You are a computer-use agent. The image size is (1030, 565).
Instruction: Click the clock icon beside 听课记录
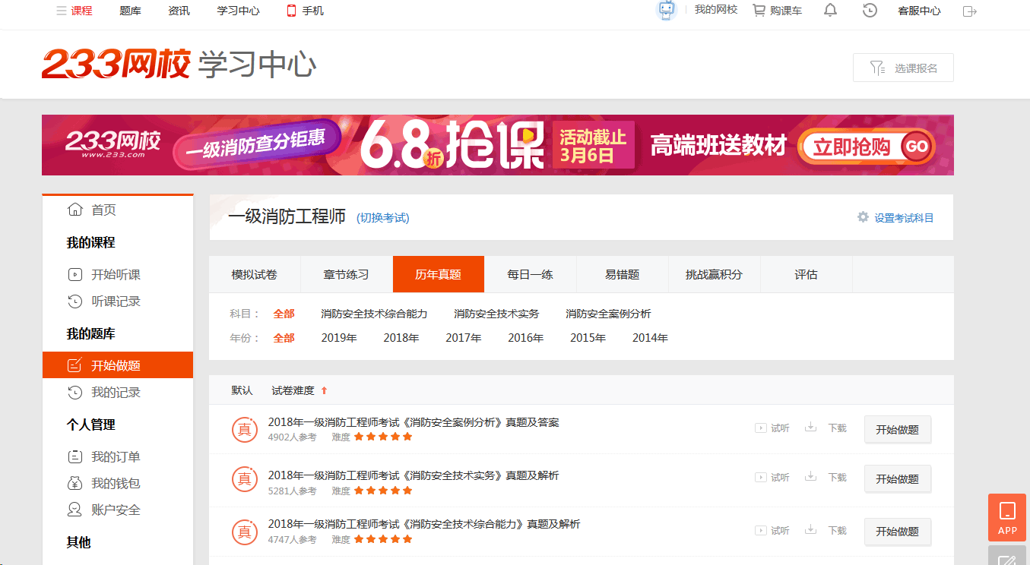[x=75, y=301]
